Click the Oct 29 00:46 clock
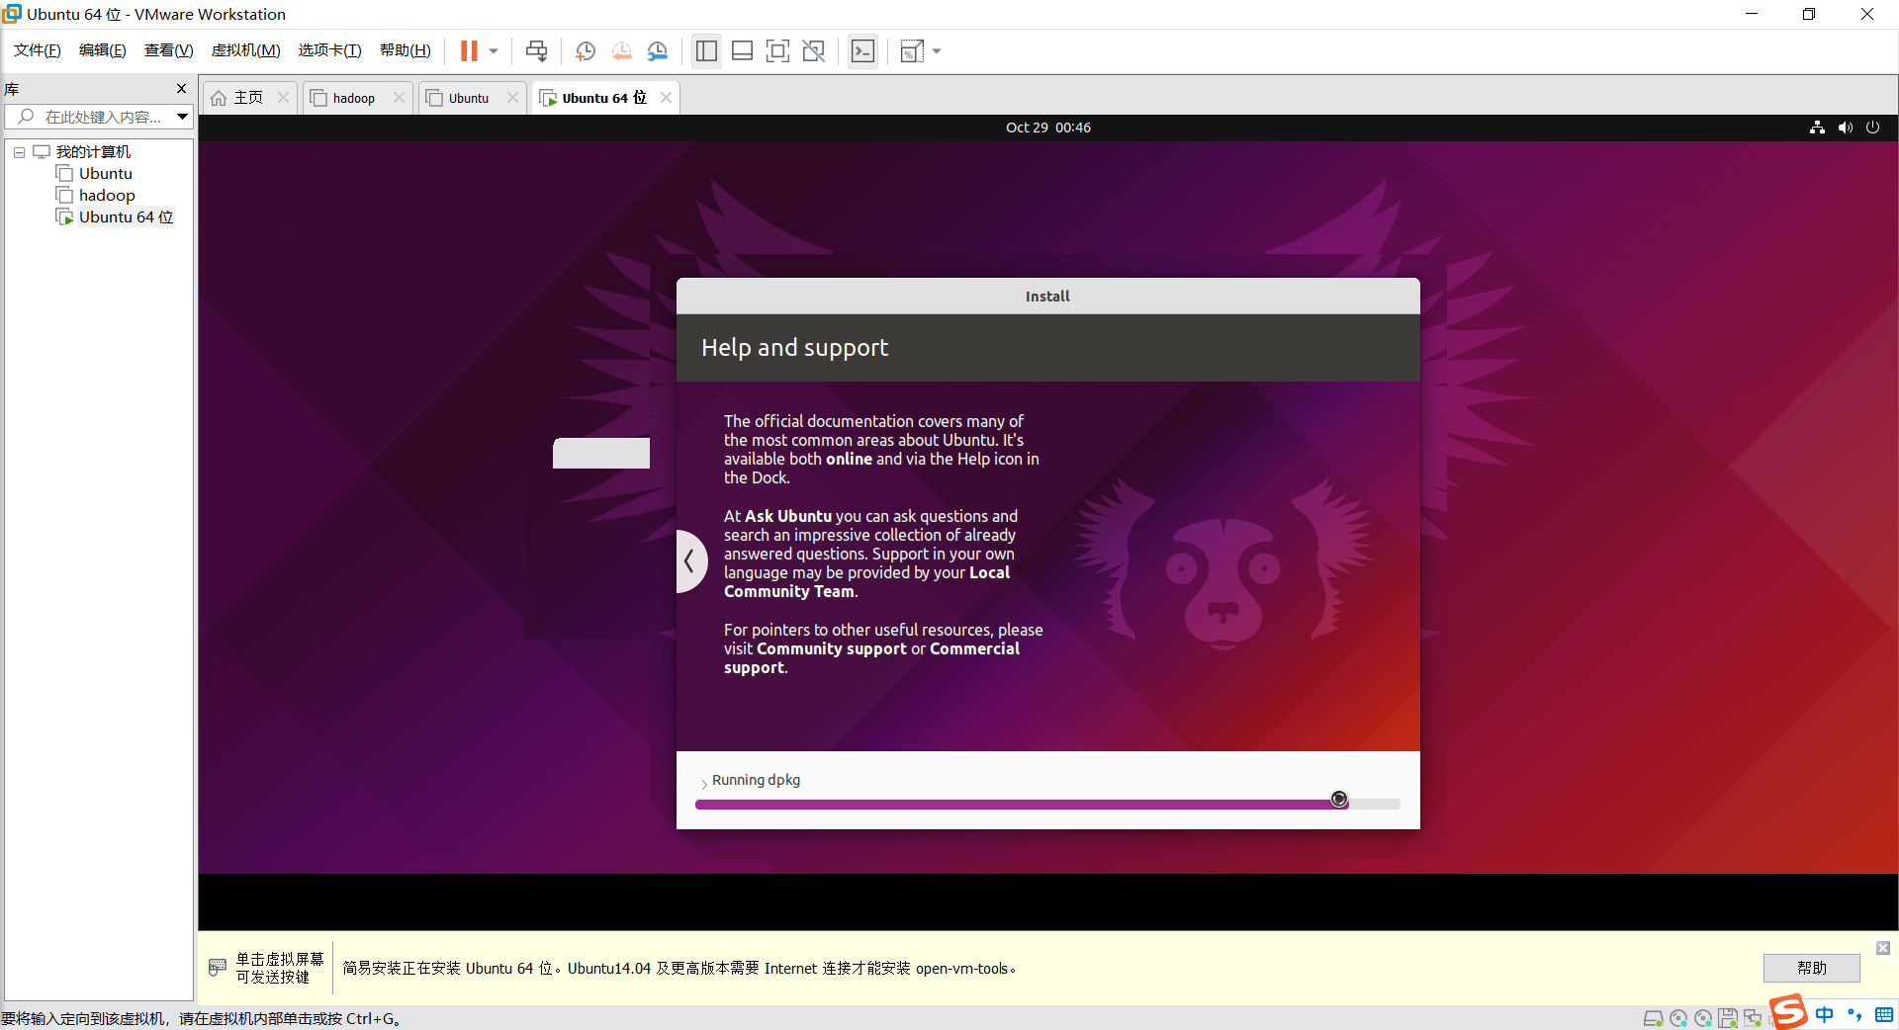This screenshot has width=1899, height=1030. click(1048, 128)
